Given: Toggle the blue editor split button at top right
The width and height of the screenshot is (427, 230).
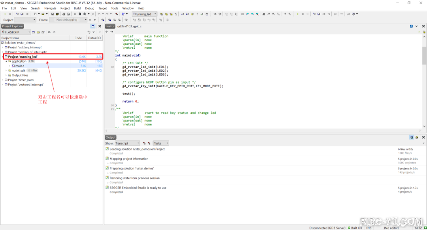Looking at the screenshot, I should pyautogui.click(x=411, y=26).
